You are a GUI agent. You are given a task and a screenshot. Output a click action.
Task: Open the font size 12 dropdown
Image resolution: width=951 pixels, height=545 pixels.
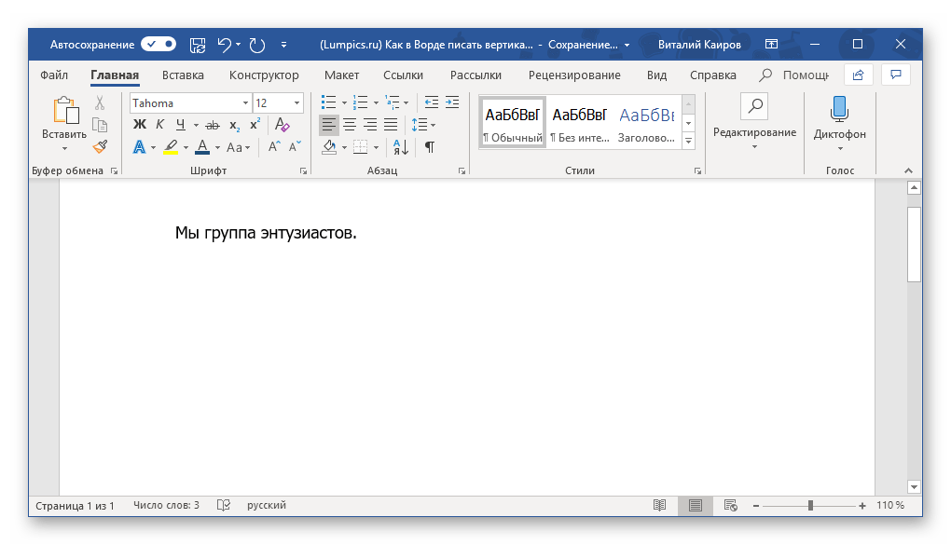297,103
